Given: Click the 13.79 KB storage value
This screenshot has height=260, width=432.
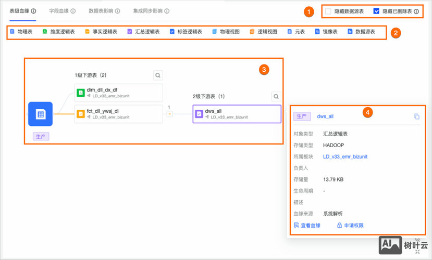Looking at the screenshot, I should (x=333, y=179).
